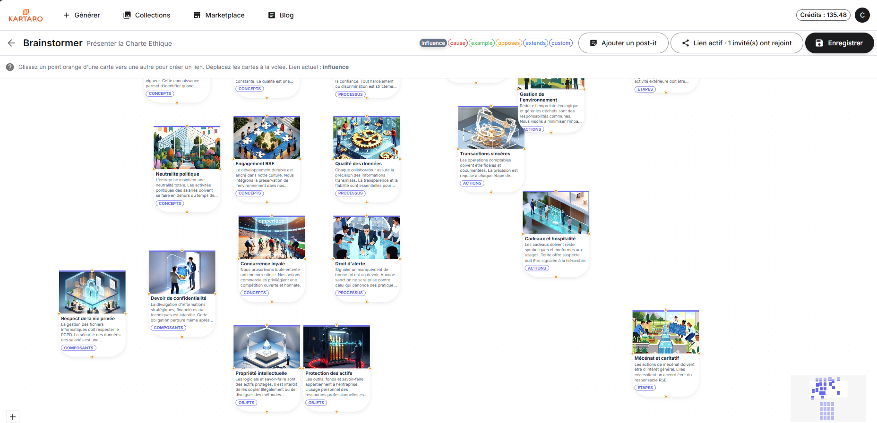Open the Respect de la vie privée image

coord(92,292)
